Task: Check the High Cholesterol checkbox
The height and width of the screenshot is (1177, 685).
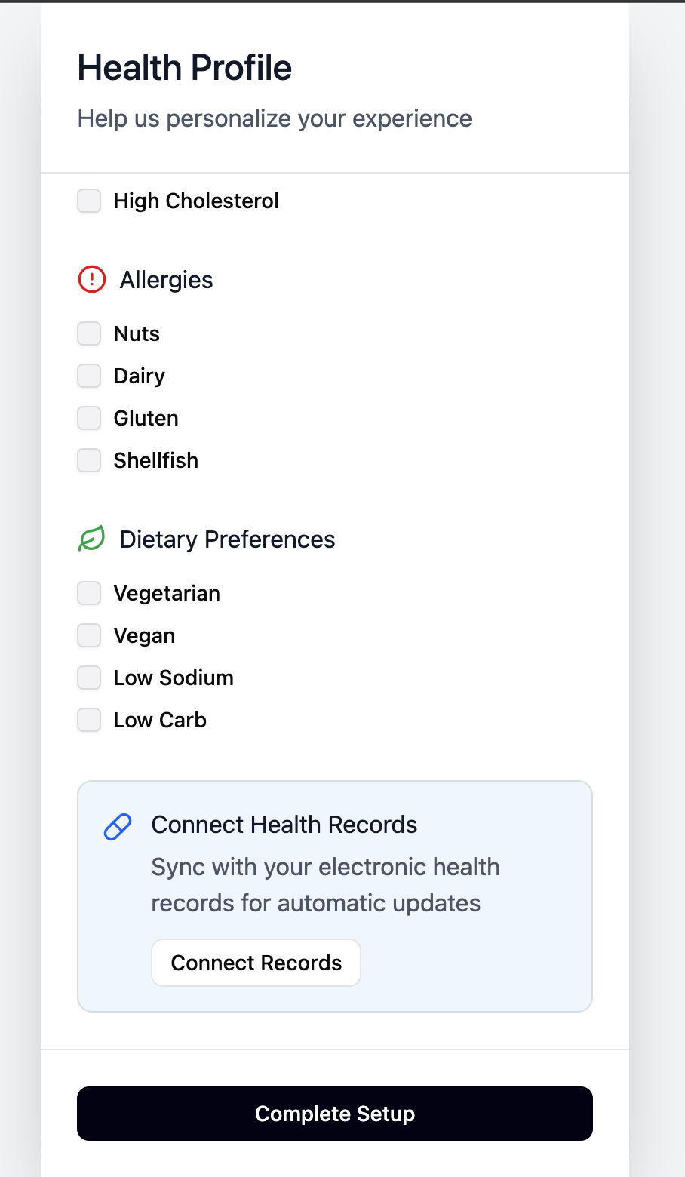Action: (89, 201)
